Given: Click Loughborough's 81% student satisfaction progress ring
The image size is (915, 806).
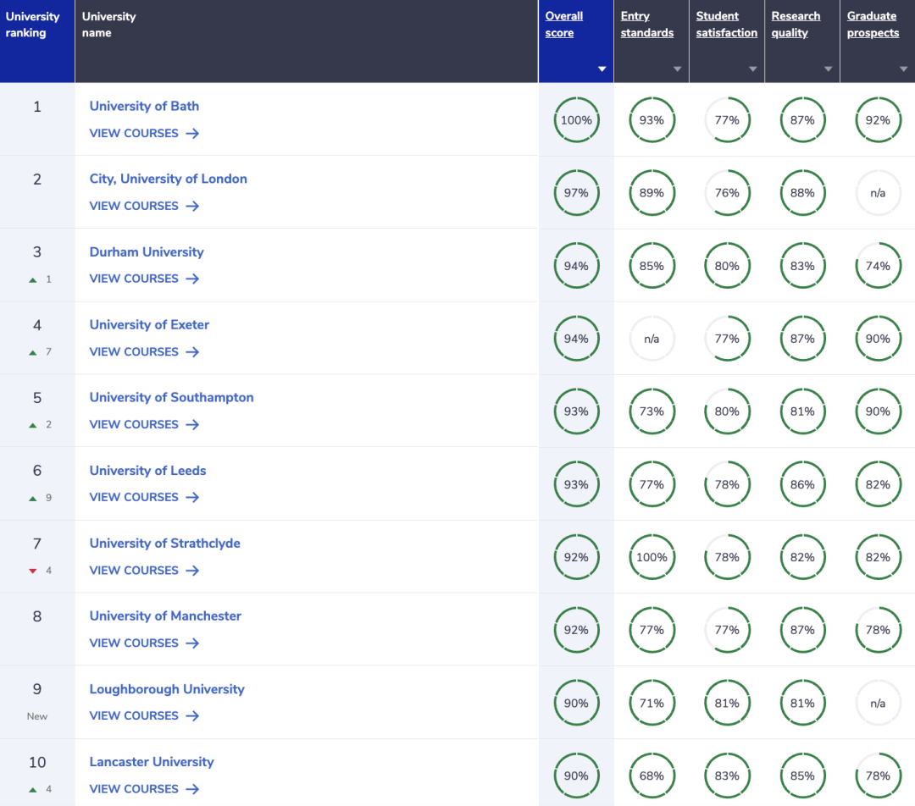Looking at the screenshot, I should [x=727, y=703].
